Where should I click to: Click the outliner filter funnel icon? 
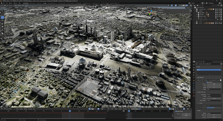tap(218, 5)
